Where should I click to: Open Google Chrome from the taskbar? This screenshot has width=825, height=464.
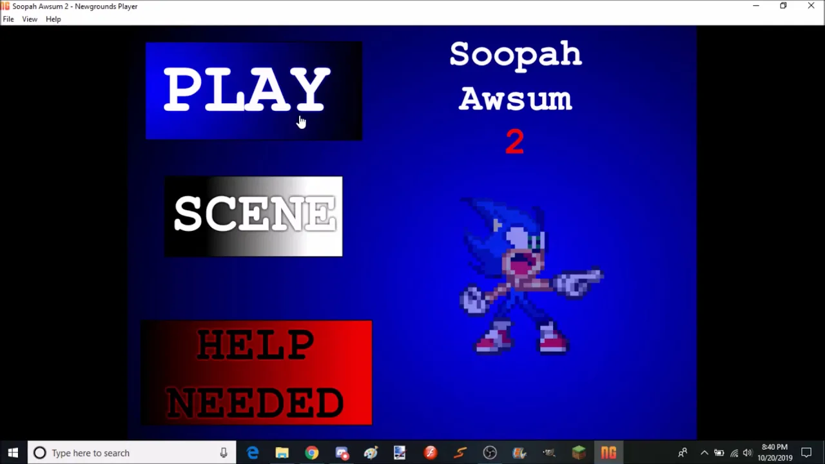pos(312,453)
